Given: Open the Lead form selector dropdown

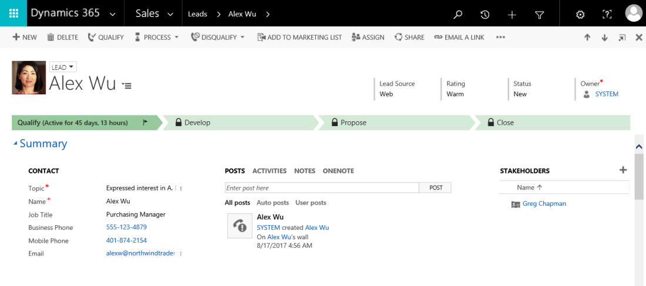Looking at the screenshot, I should click(63, 67).
